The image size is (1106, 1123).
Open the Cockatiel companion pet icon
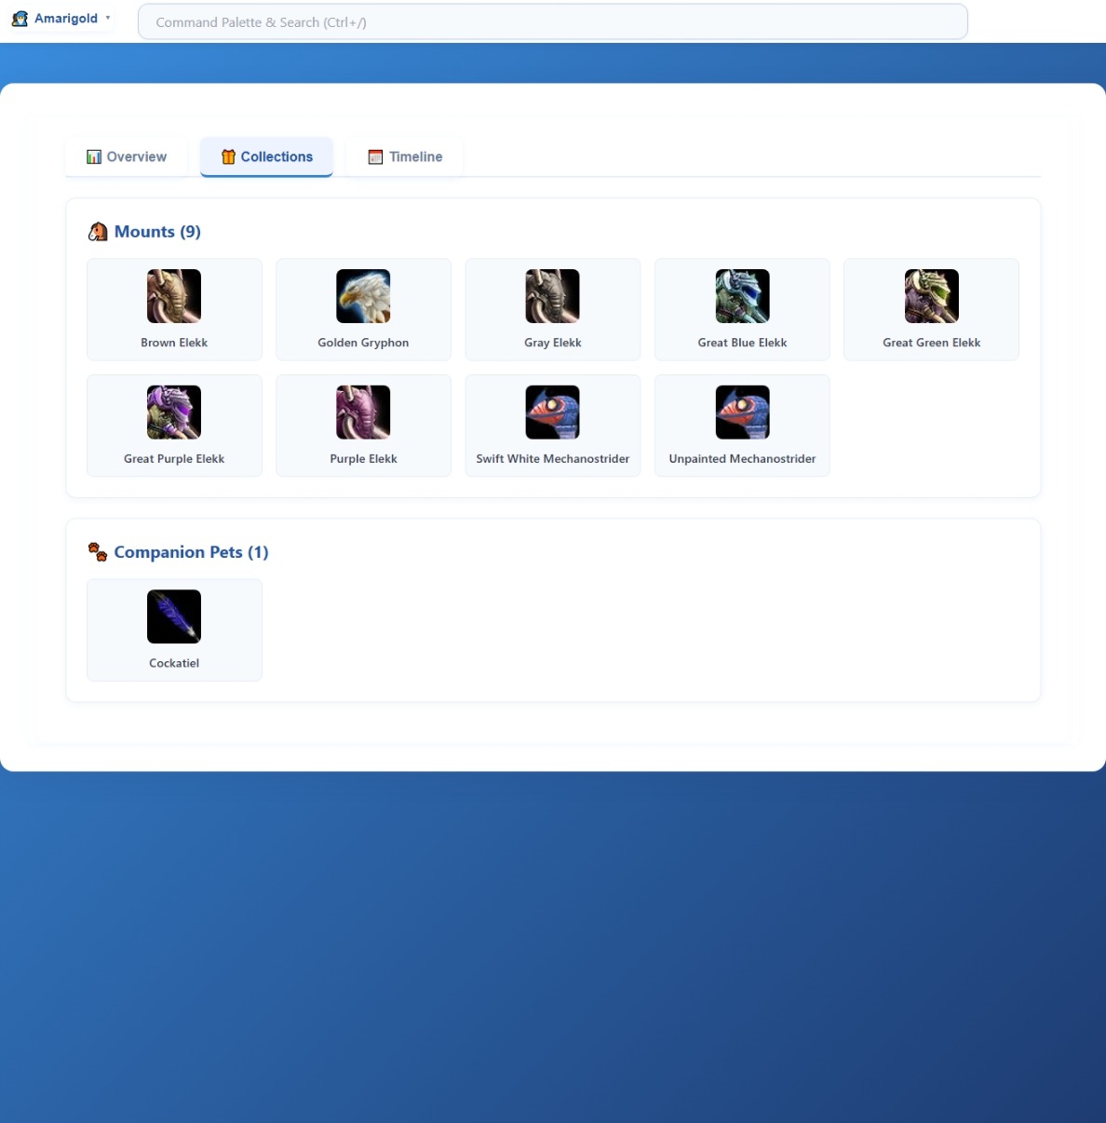tap(174, 616)
